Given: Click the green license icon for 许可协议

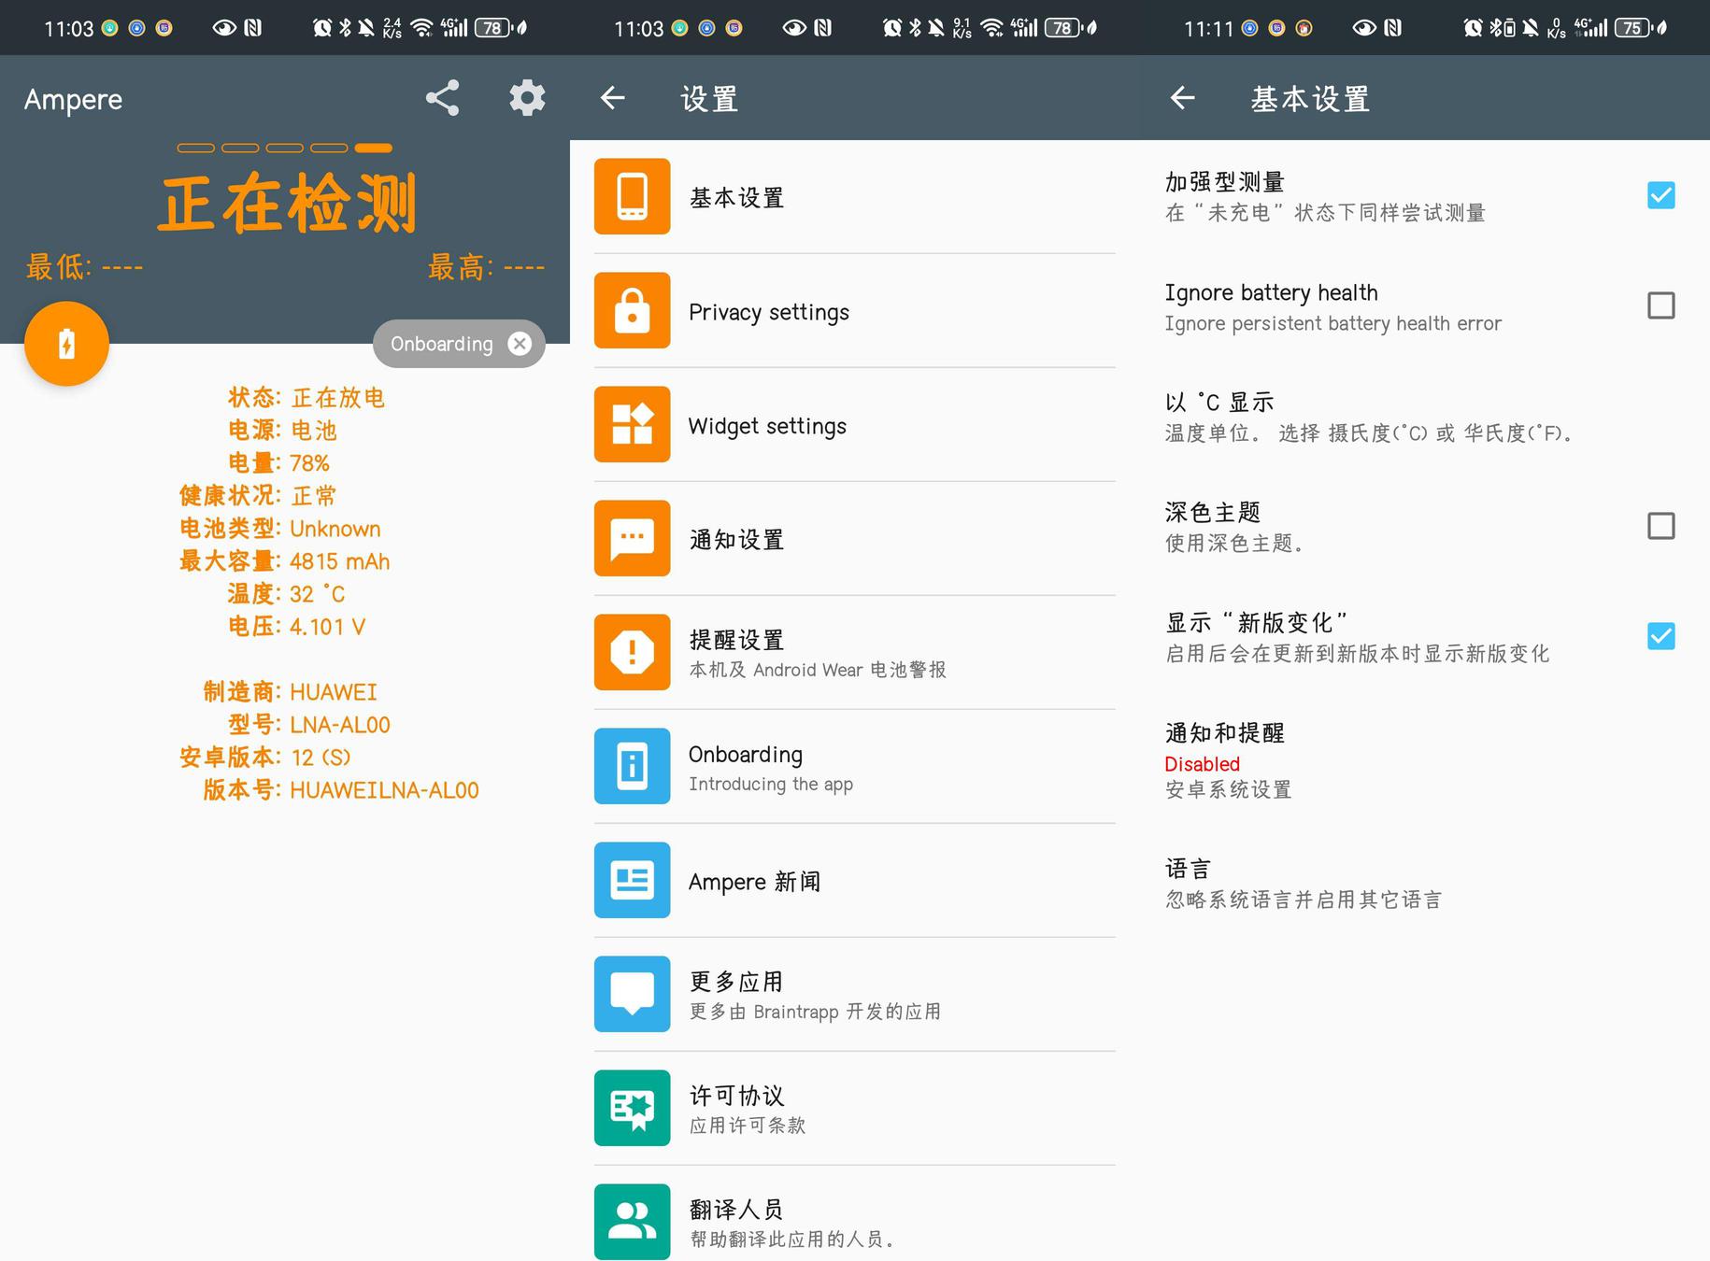Looking at the screenshot, I should (x=632, y=1108).
